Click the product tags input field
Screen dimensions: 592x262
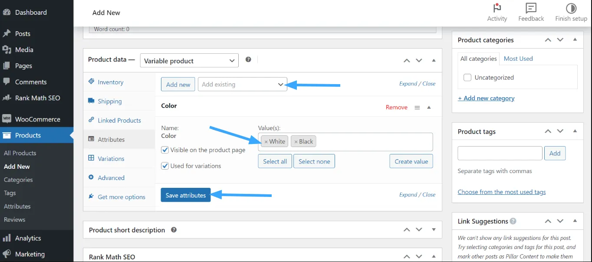pos(500,153)
